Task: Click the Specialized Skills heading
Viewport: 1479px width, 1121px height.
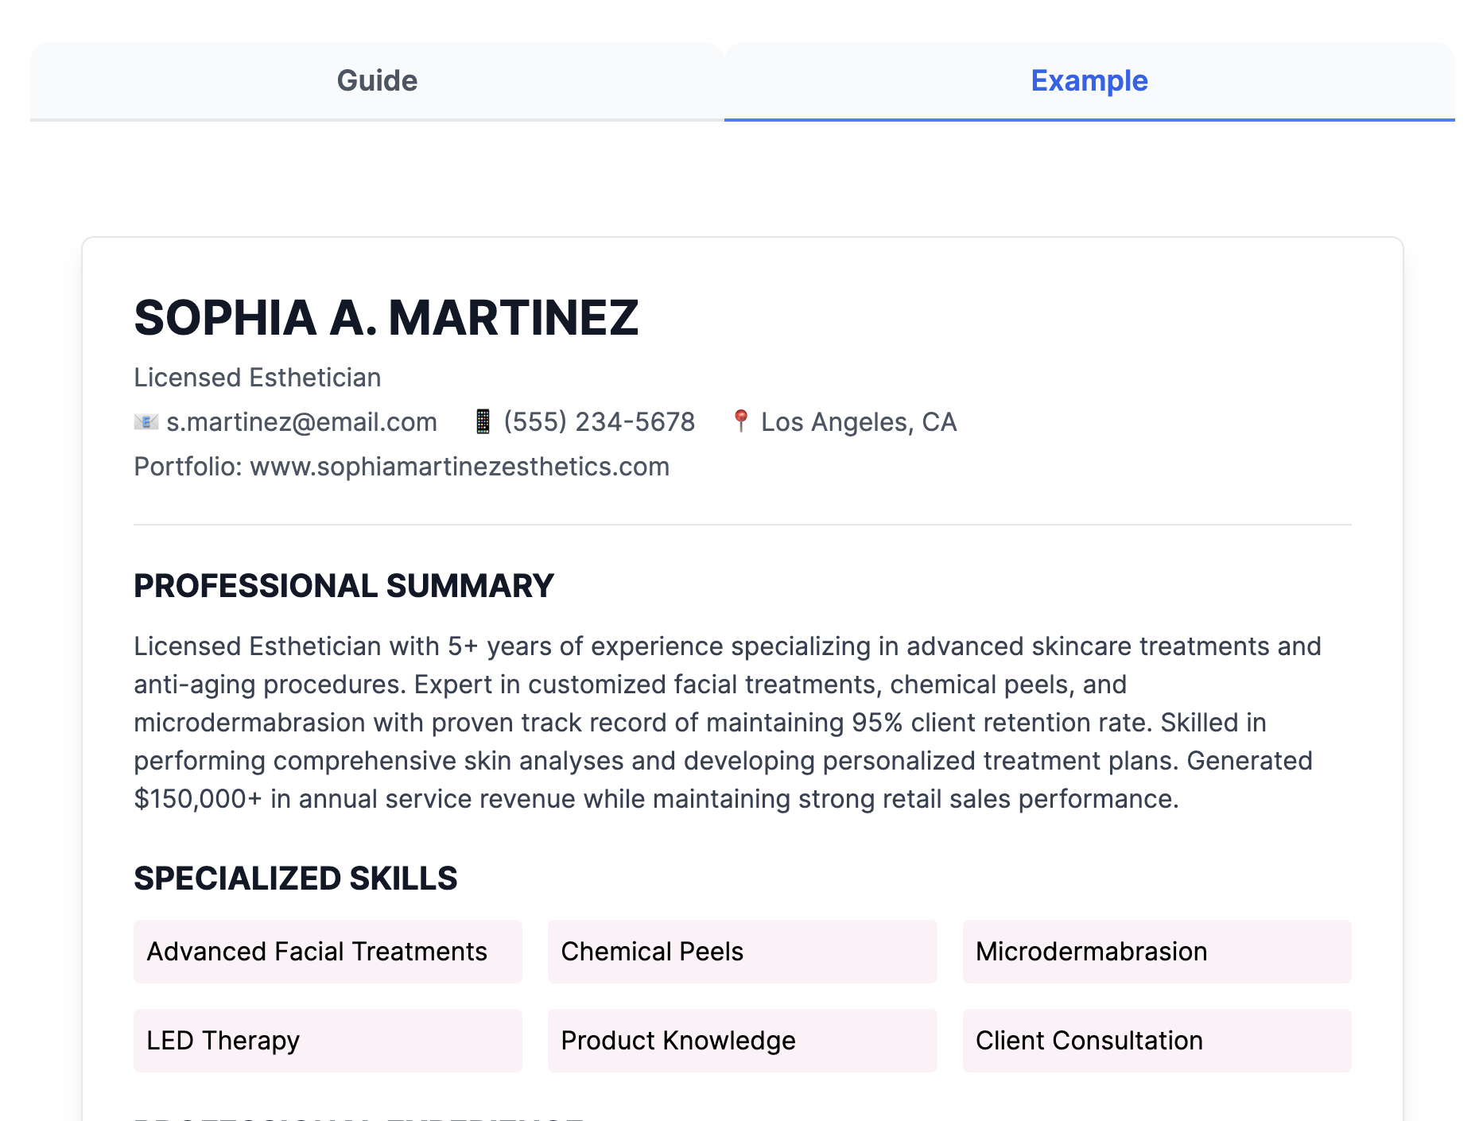Action: tap(295, 879)
